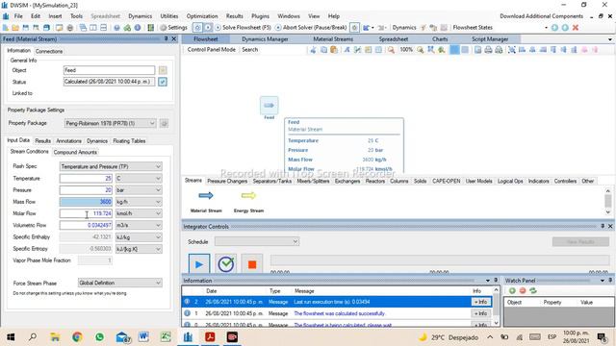Close the Feed (Material Stream) panel
616x346 pixels.
click(x=173, y=38)
